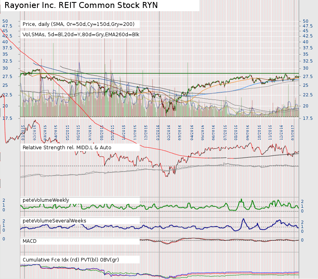Click the 01/2016 date label on the time axis
The width and height of the screenshot is (318, 279).
click(x=158, y=133)
